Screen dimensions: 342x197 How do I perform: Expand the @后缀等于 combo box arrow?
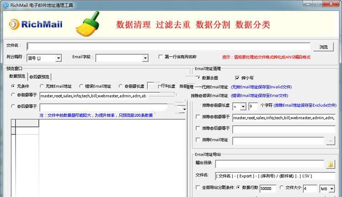click(184, 109)
